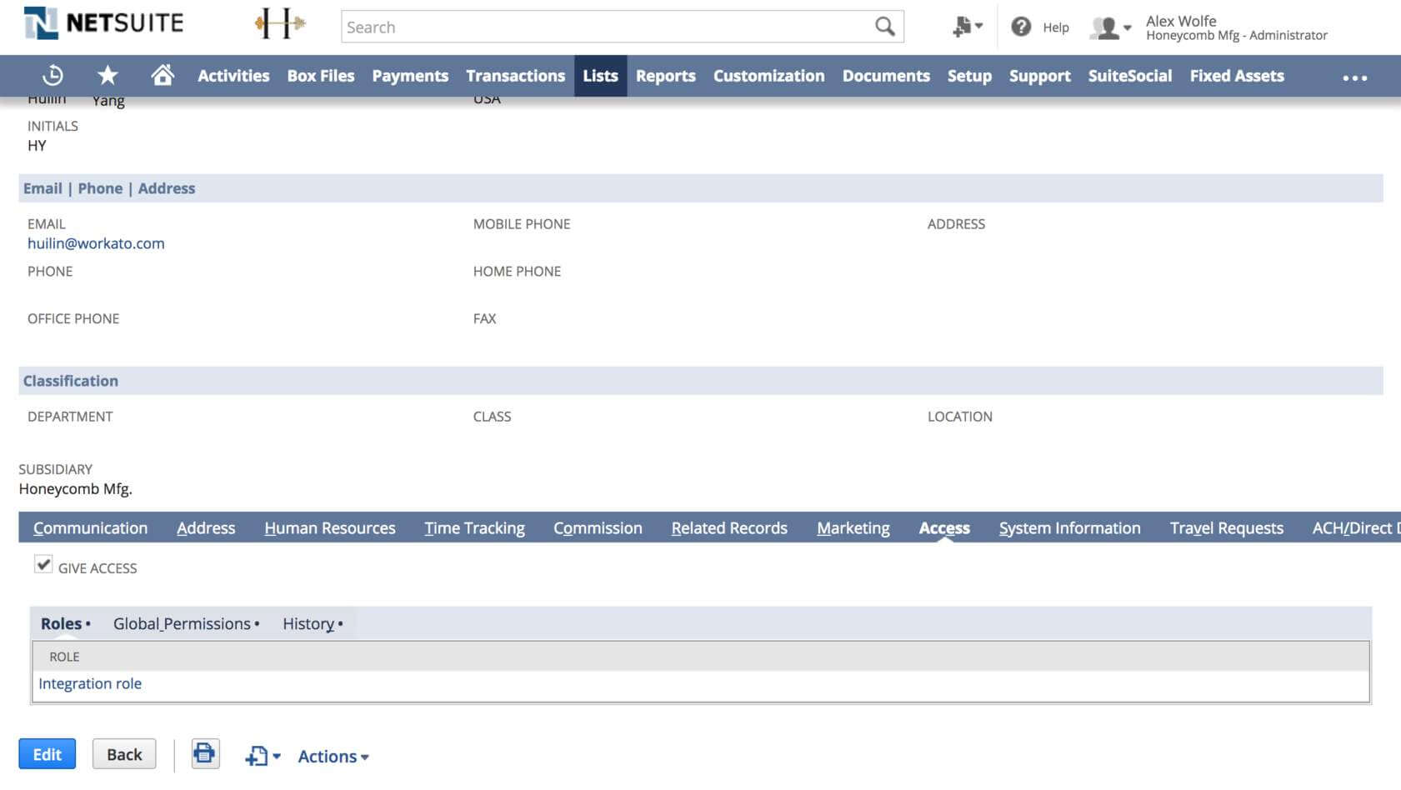Click the user roles silhouette icon

tap(1106, 27)
